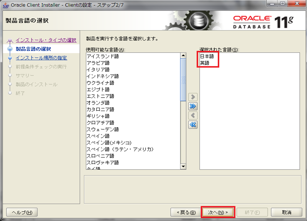Cancel installation with 取消 button

point(287,212)
